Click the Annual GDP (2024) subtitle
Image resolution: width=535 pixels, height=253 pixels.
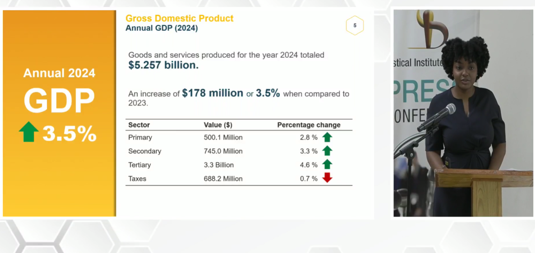point(161,28)
